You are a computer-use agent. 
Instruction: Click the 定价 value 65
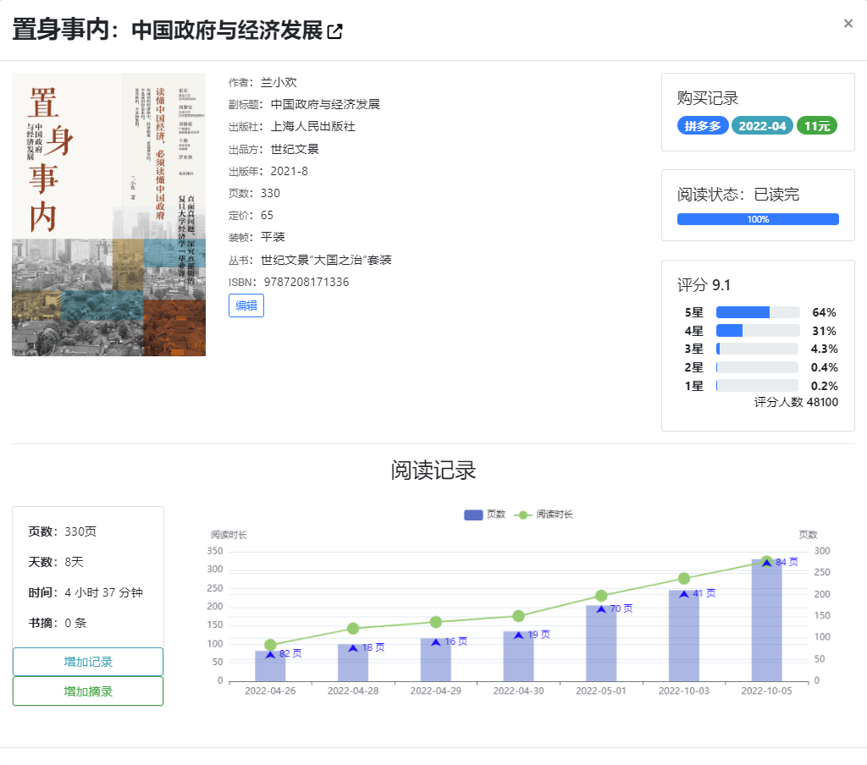(x=267, y=215)
